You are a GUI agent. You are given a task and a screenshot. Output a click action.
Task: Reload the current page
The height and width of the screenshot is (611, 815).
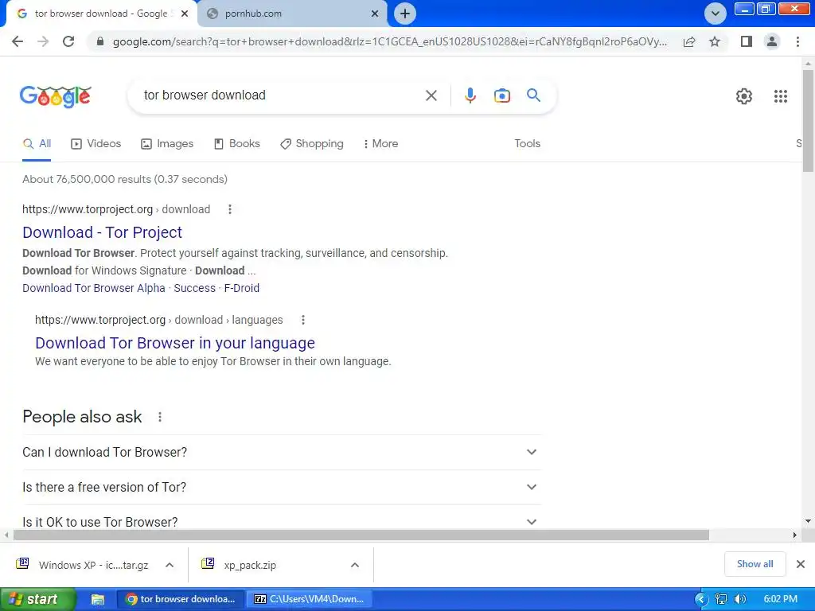click(68, 41)
